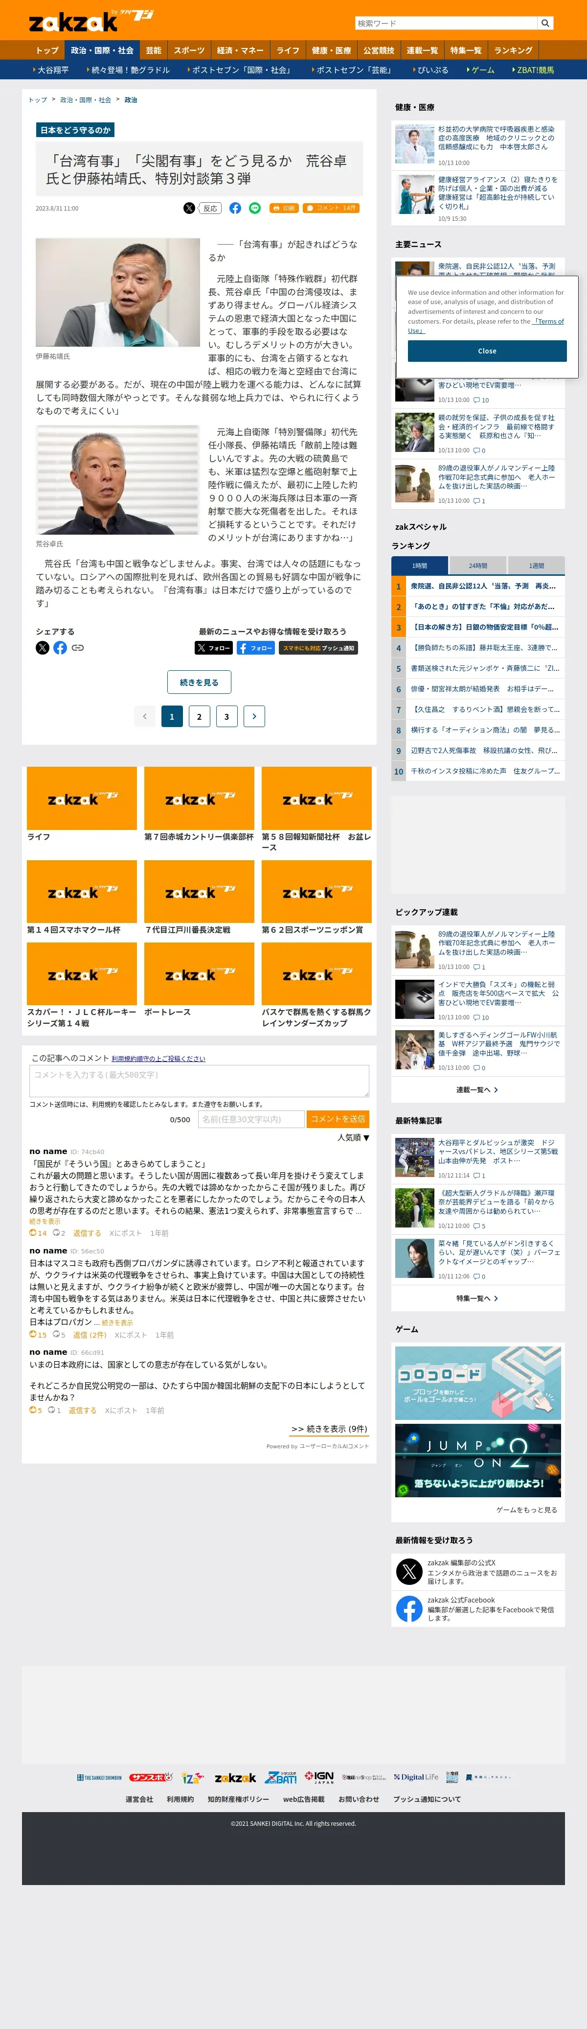This screenshot has height=2029, width=587.
Task: Open rank 5 article 書類送検された元ジャンポケ
Action: click(x=485, y=668)
